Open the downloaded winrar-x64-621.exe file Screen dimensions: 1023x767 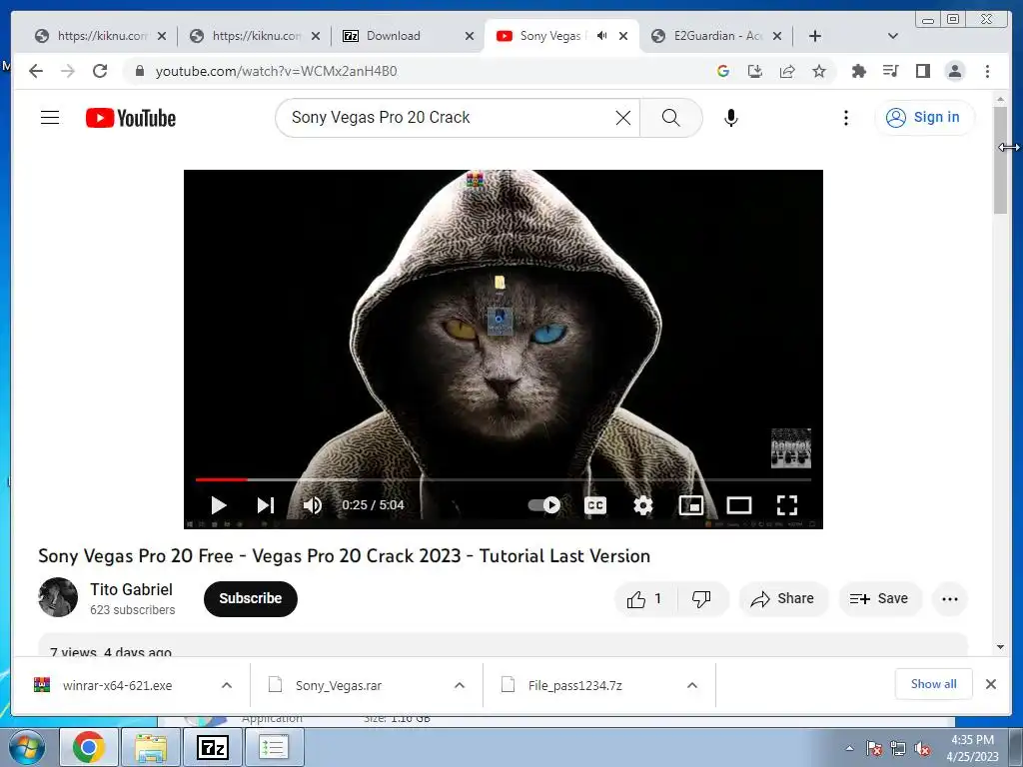click(118, 685)
